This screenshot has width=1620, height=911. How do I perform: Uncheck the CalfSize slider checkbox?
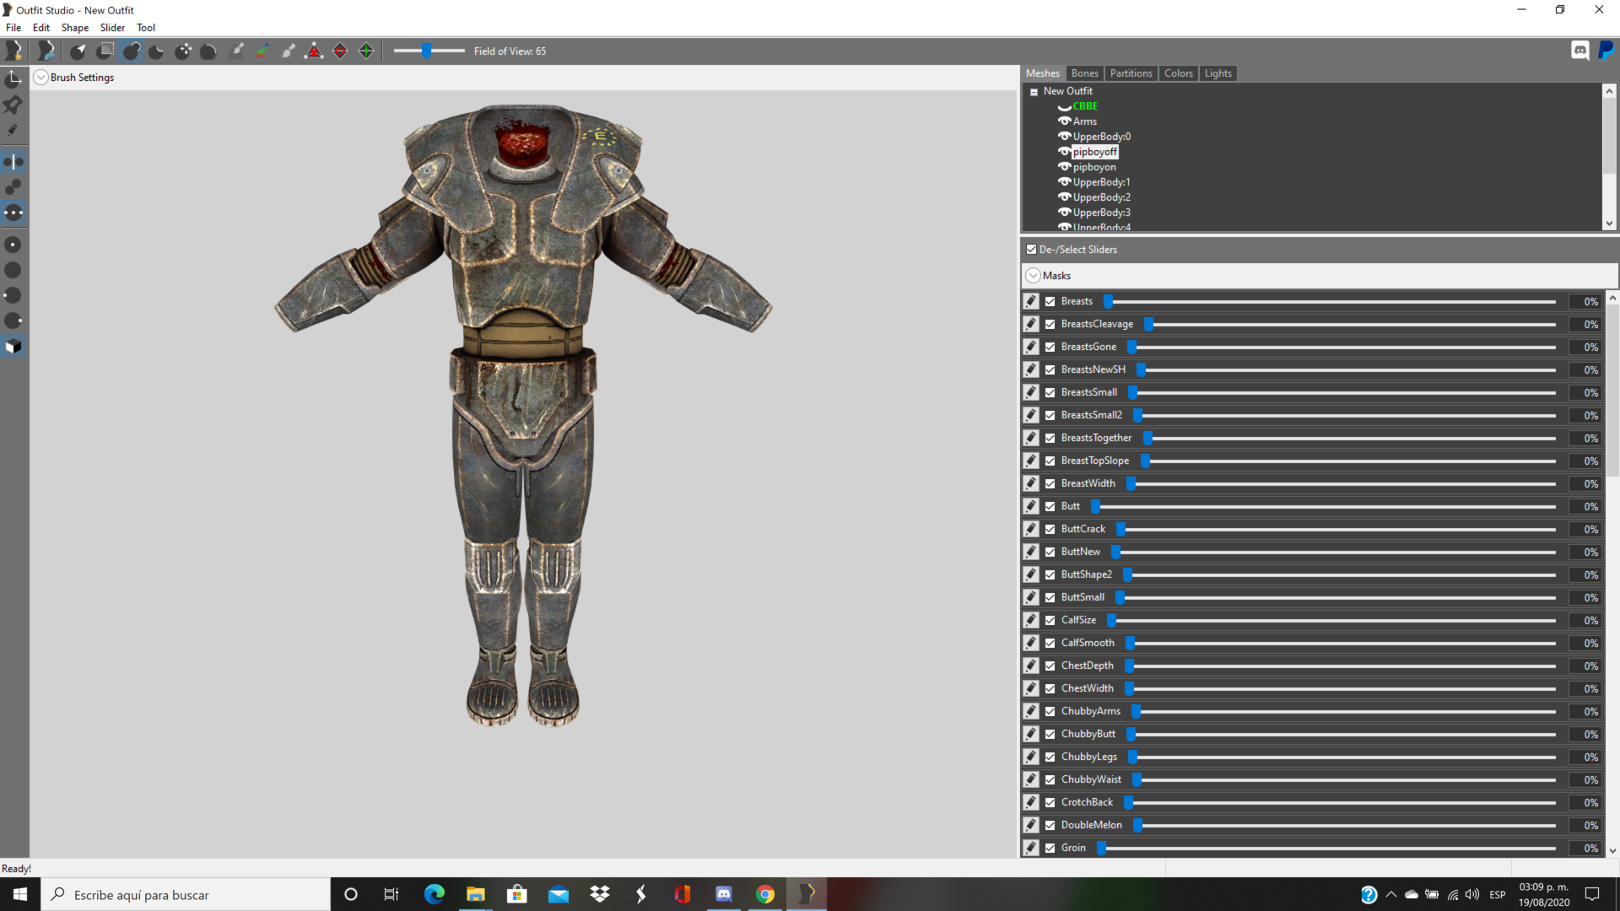(x=1050, y=620)
